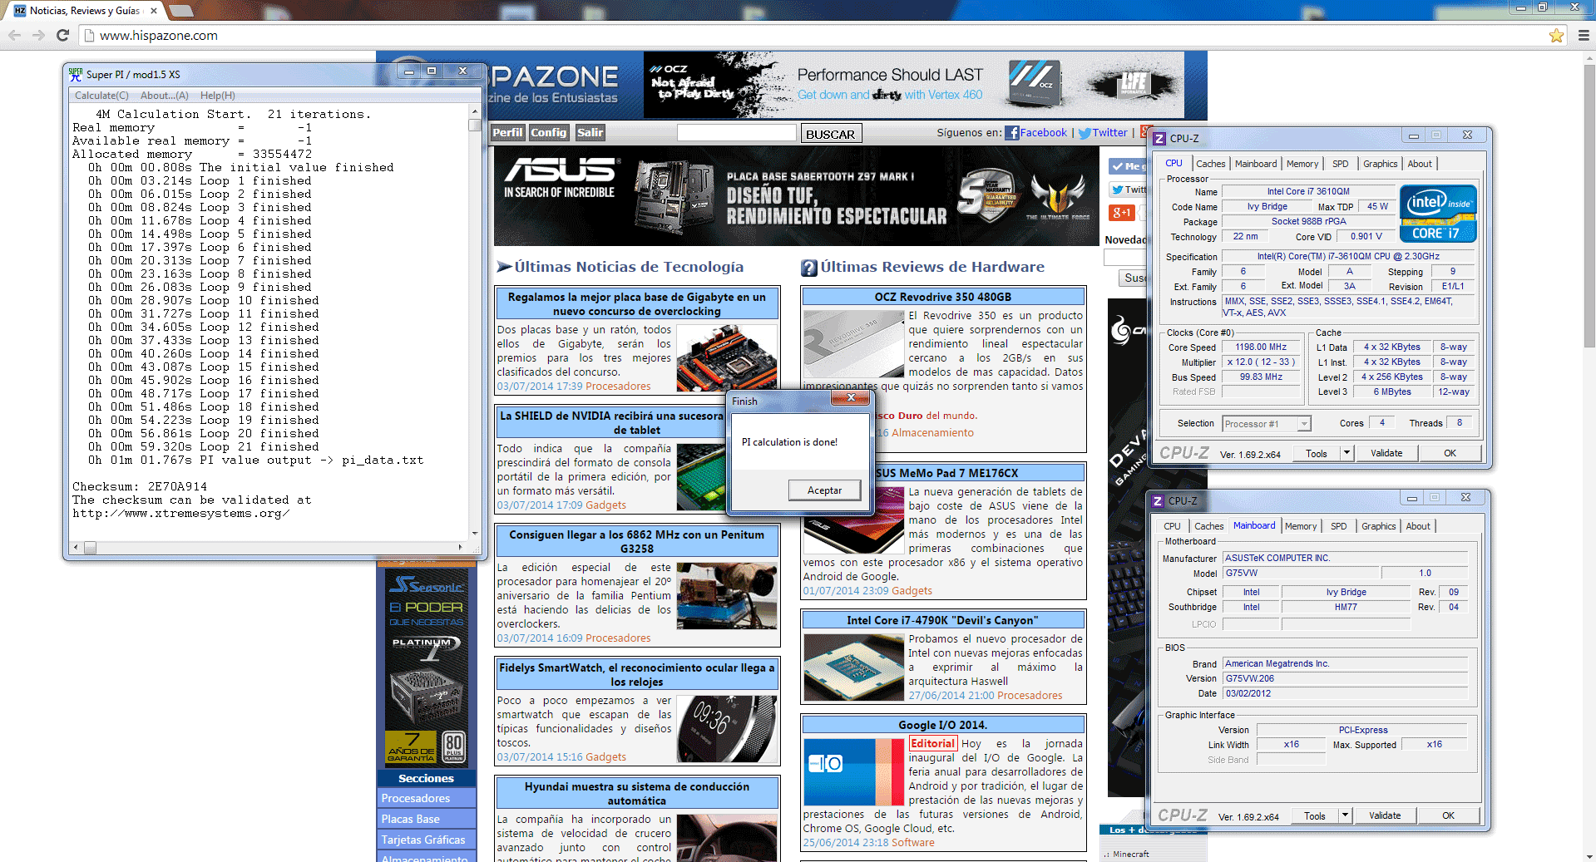Click the website search input field
Viewport: 1596px width, 862px height.
(x=736, y=133)
